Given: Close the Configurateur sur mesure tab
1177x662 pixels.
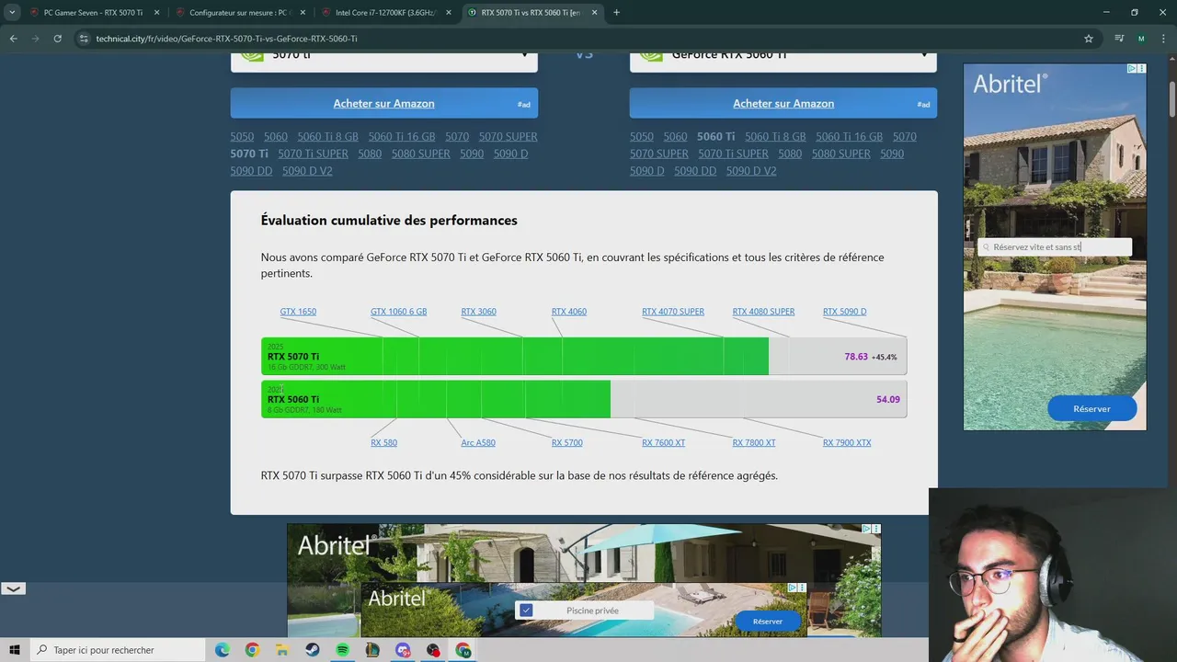Looking at the screenshot, I should [x=303, y=13].
